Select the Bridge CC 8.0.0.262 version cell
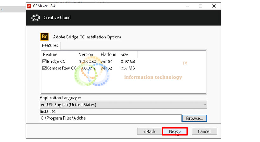The width and height of the screenshot is (260, 142). 88,62
